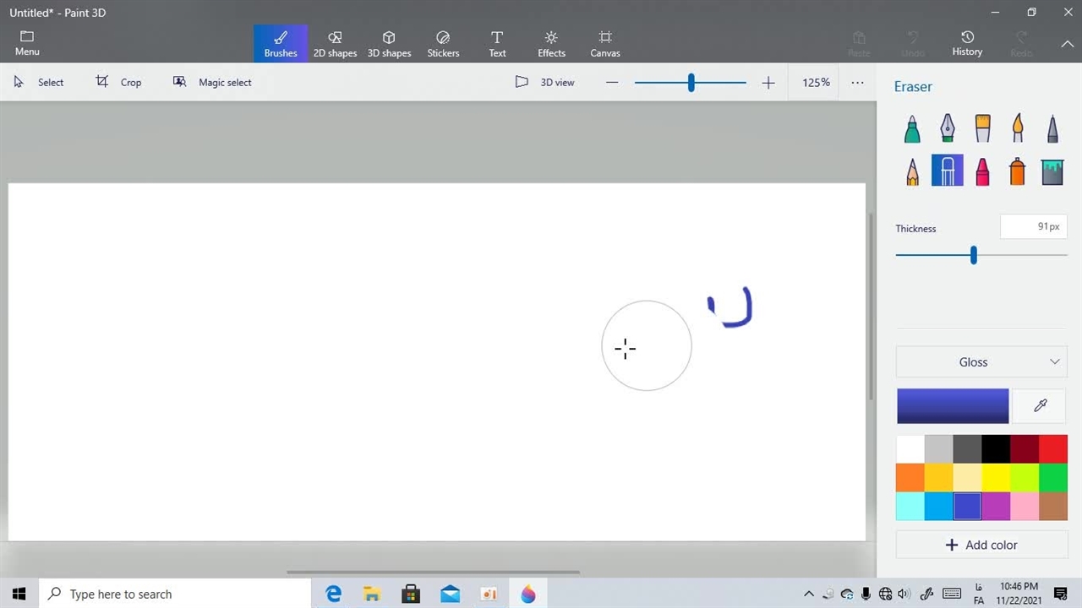
Task: Open the History panel
Action: pyautogui.click(x=967, y=44)
